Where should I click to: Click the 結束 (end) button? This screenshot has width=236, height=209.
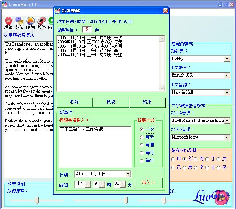[147, 102]
